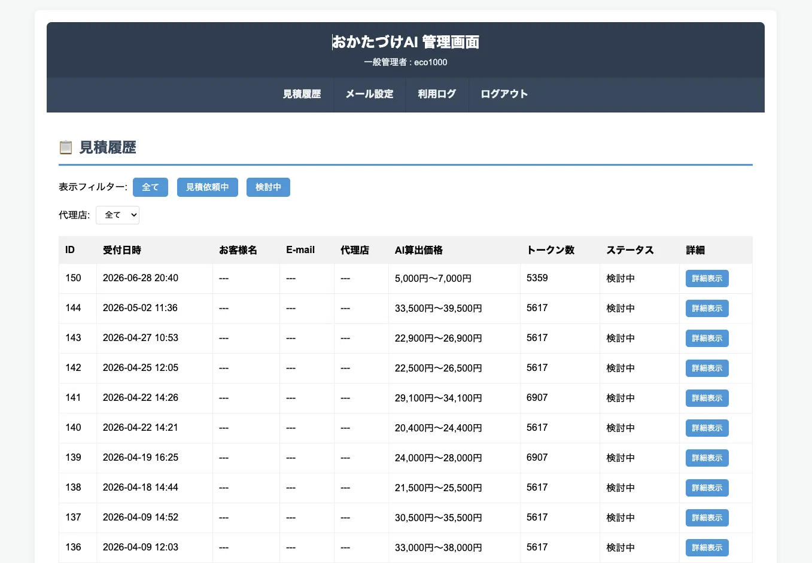Click price 21,500円〜25,500円
Screen dimensions: 812x563
click(x=439, y=488)
